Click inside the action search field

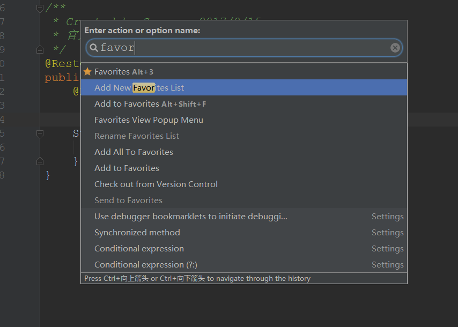pyautogui.click(x=241, y=48)
